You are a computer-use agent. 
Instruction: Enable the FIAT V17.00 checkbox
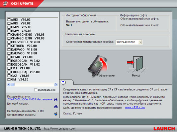[x=9, y=68]
